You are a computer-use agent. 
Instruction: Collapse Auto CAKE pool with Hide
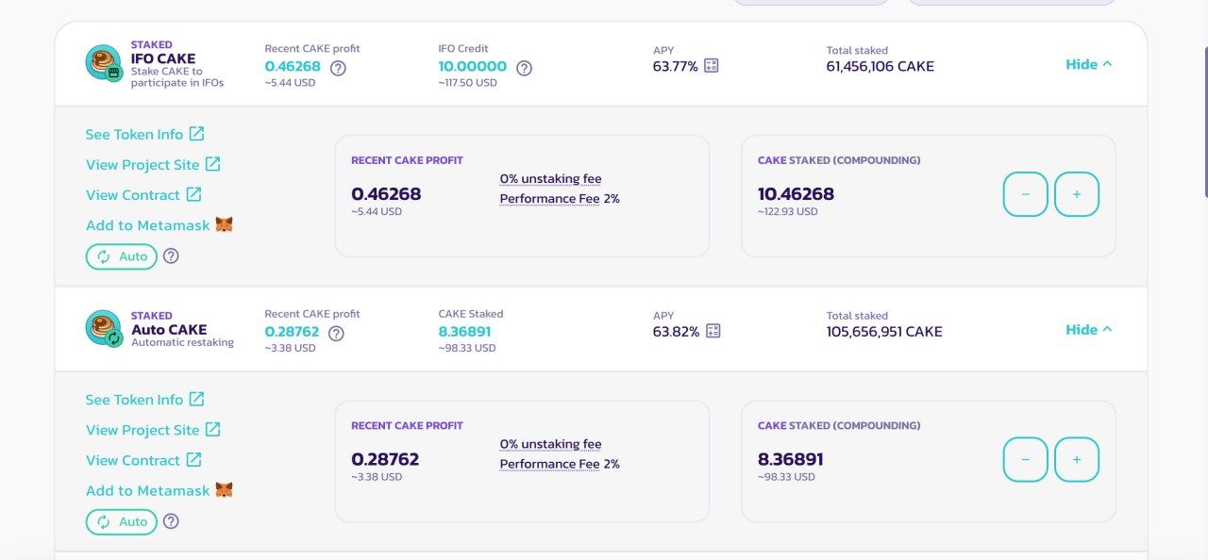[x=1089, y=330]
